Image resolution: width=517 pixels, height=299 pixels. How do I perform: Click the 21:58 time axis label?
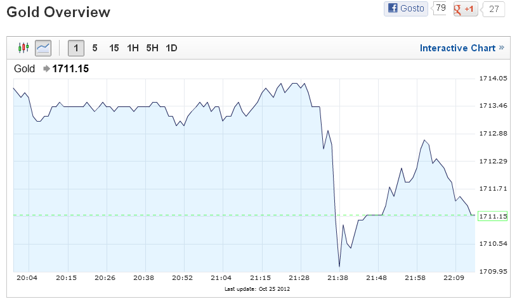click(x=415, y=278)
